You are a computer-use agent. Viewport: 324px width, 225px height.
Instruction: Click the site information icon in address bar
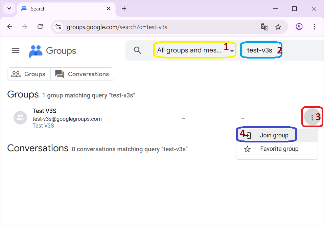(x=58, y=27)
